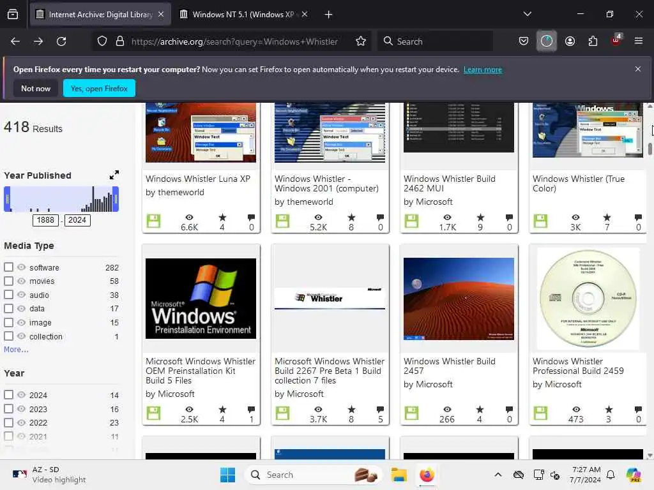Open the Build 2459 CD disc thumbnail

point(588,299)
